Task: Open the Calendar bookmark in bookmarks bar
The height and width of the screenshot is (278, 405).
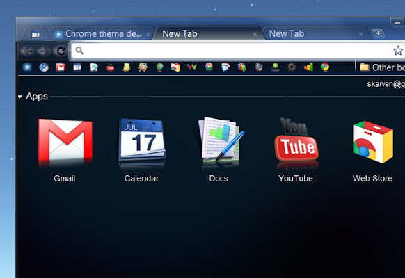Action: tap(77, 67)
